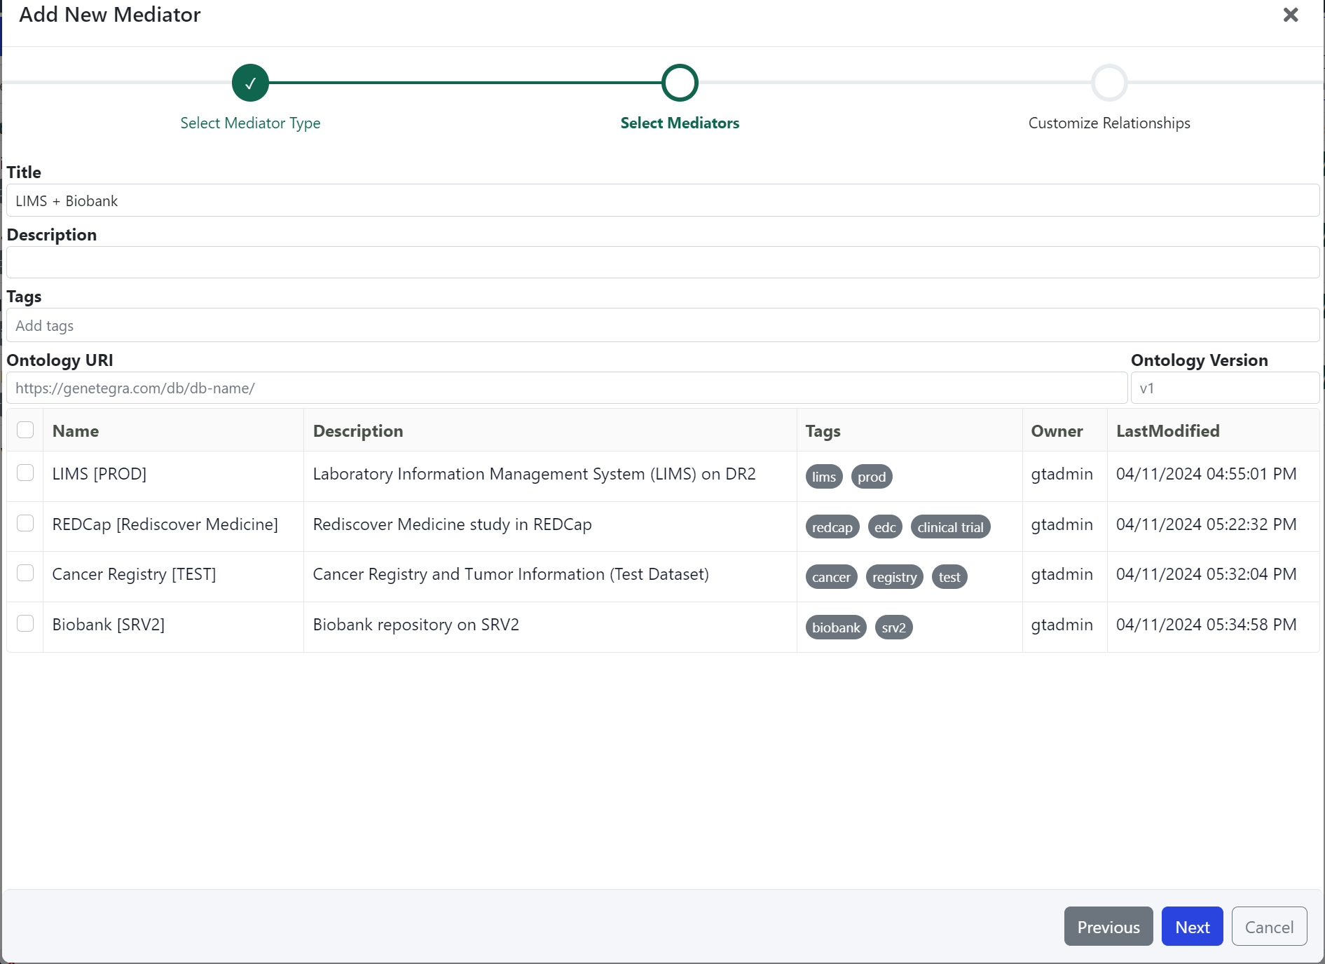Click the completed Select Mediator Type step circle
Viewport: 1325px width, 964px height.
coord(250,83)
